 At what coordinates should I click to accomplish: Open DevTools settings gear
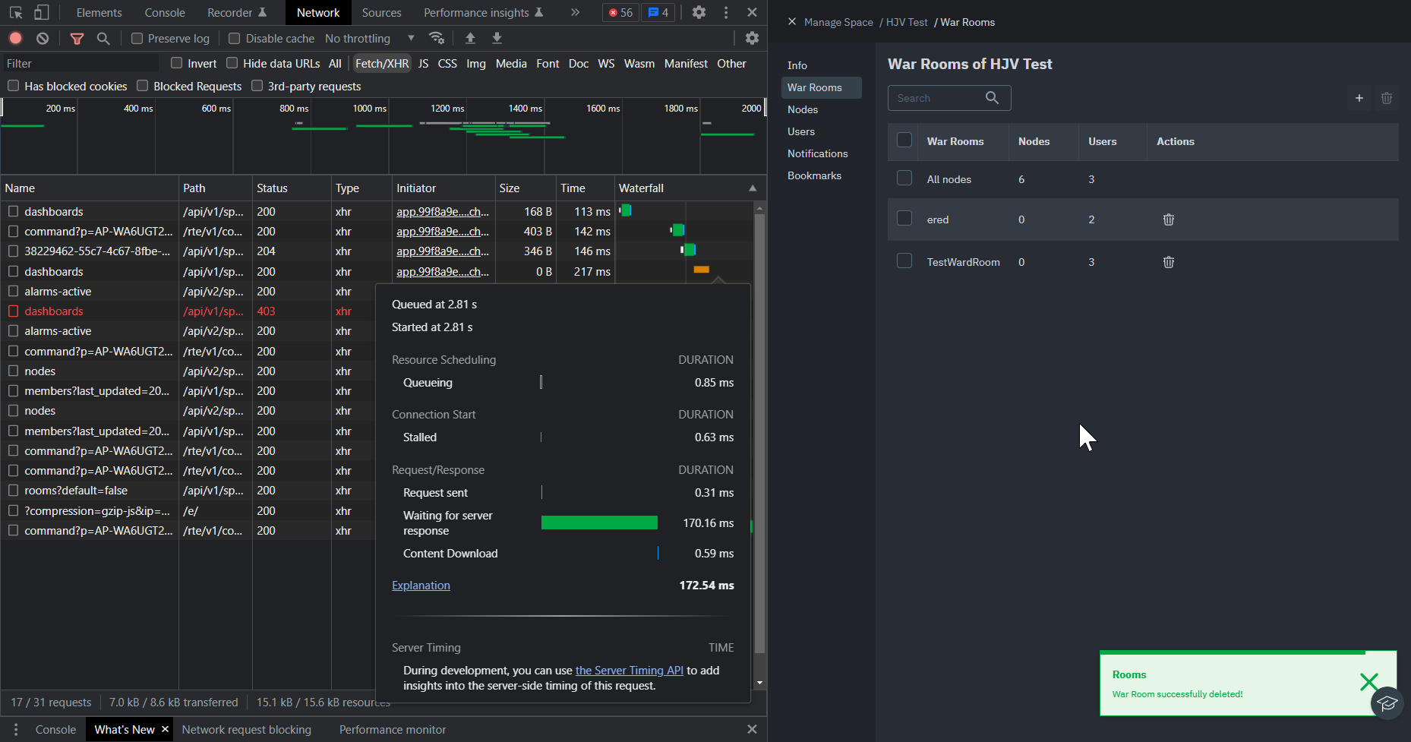click(699, 12)
